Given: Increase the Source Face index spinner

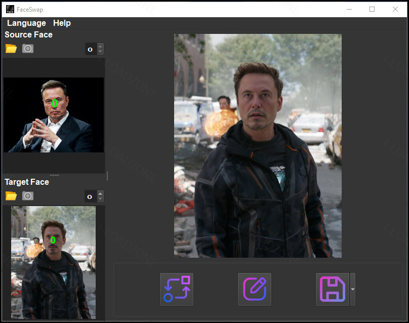Looking at the screenshot, I should tap(100, 46).
